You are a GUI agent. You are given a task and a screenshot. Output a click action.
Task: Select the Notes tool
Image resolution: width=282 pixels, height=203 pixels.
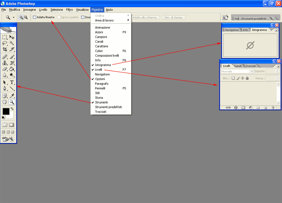pyautogui.click(x=5, y=96)
